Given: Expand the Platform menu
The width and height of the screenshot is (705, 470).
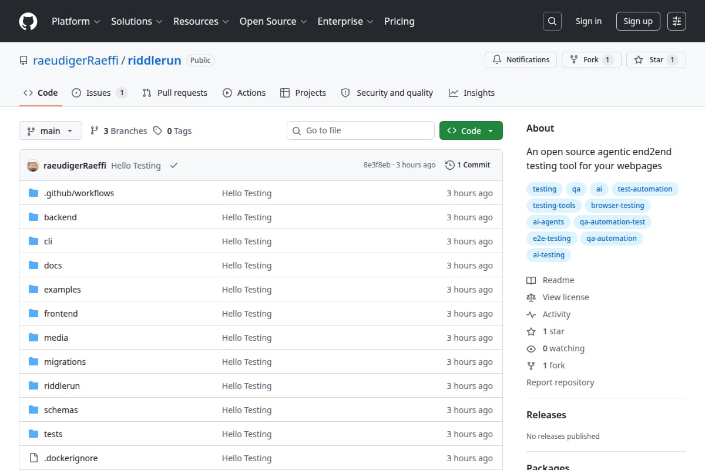Looking at the screenshot, I should point(76,21).
